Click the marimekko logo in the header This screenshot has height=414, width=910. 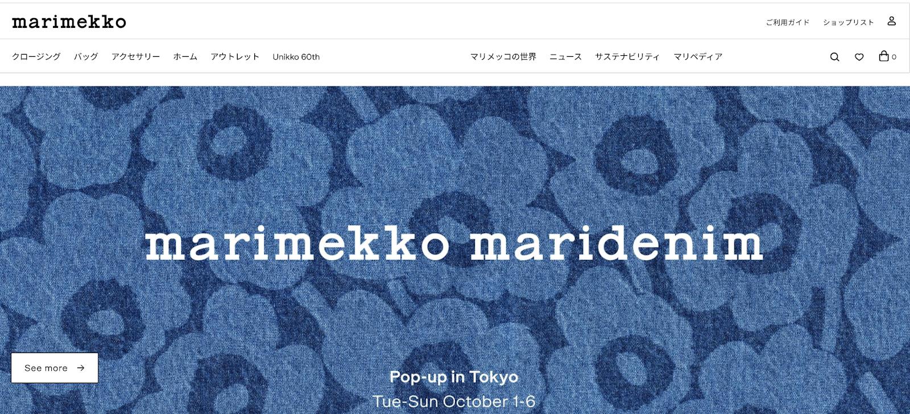[69, 22]
